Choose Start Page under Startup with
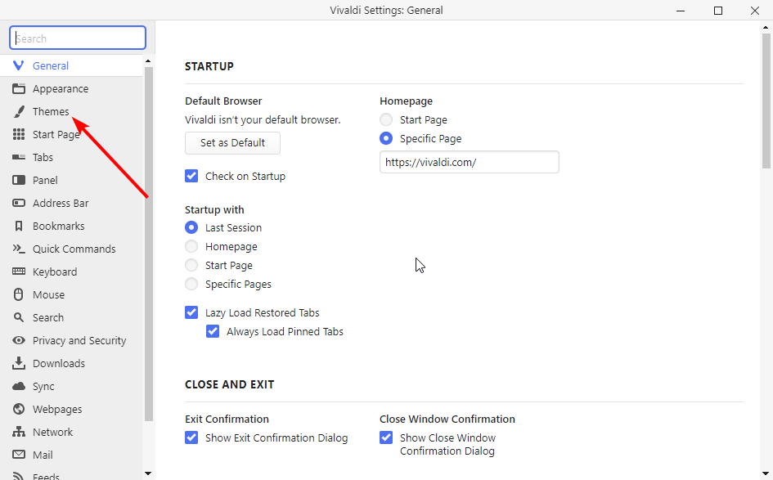 pyautogui.click(x=191, y=265)
